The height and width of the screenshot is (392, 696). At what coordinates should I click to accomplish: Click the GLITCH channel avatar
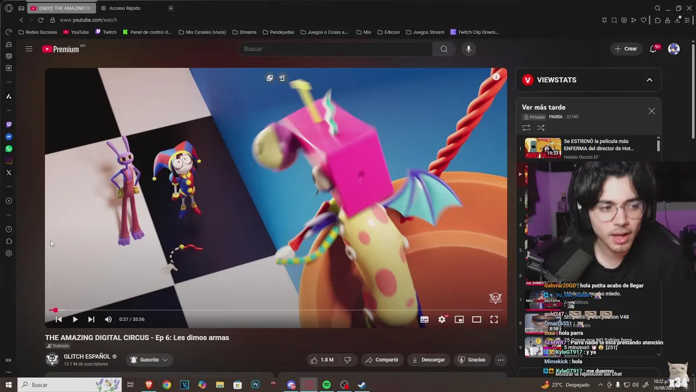(52, 360)
